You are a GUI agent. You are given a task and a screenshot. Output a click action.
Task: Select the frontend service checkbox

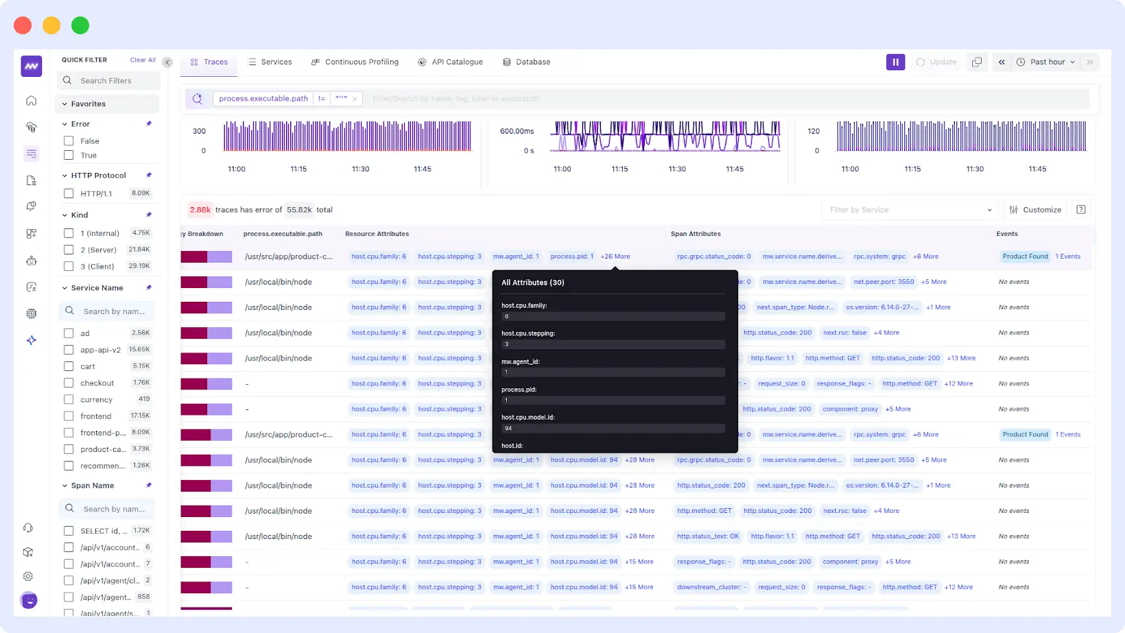coord(69,416)
